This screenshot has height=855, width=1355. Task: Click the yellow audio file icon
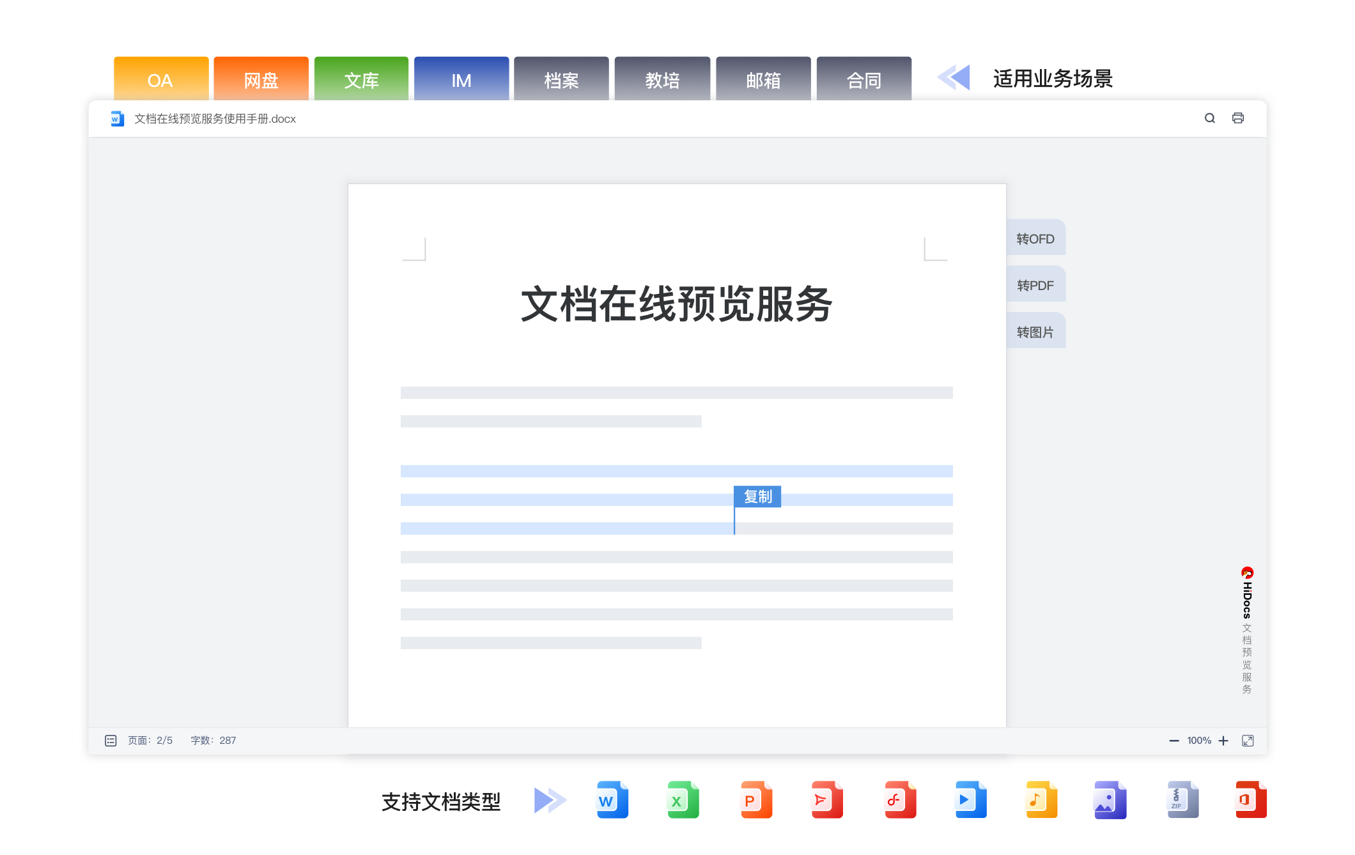tap(1041, 799)
